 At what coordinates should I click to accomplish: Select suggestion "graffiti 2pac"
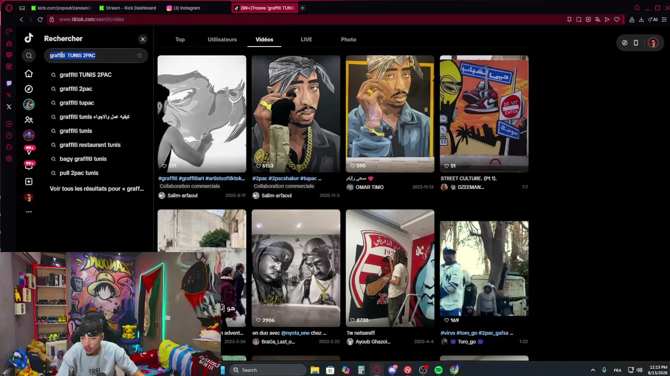tap(76, 89)
